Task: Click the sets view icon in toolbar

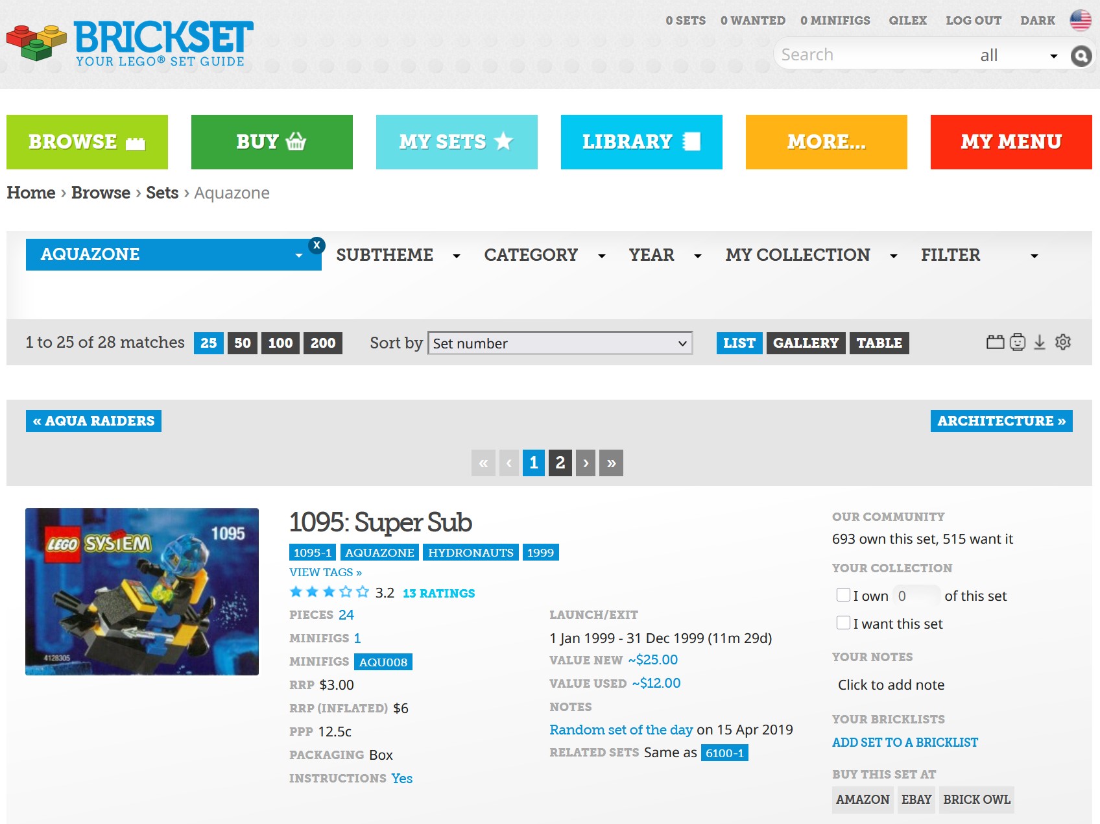Action: pyautogui.click(x=995, y=342)
